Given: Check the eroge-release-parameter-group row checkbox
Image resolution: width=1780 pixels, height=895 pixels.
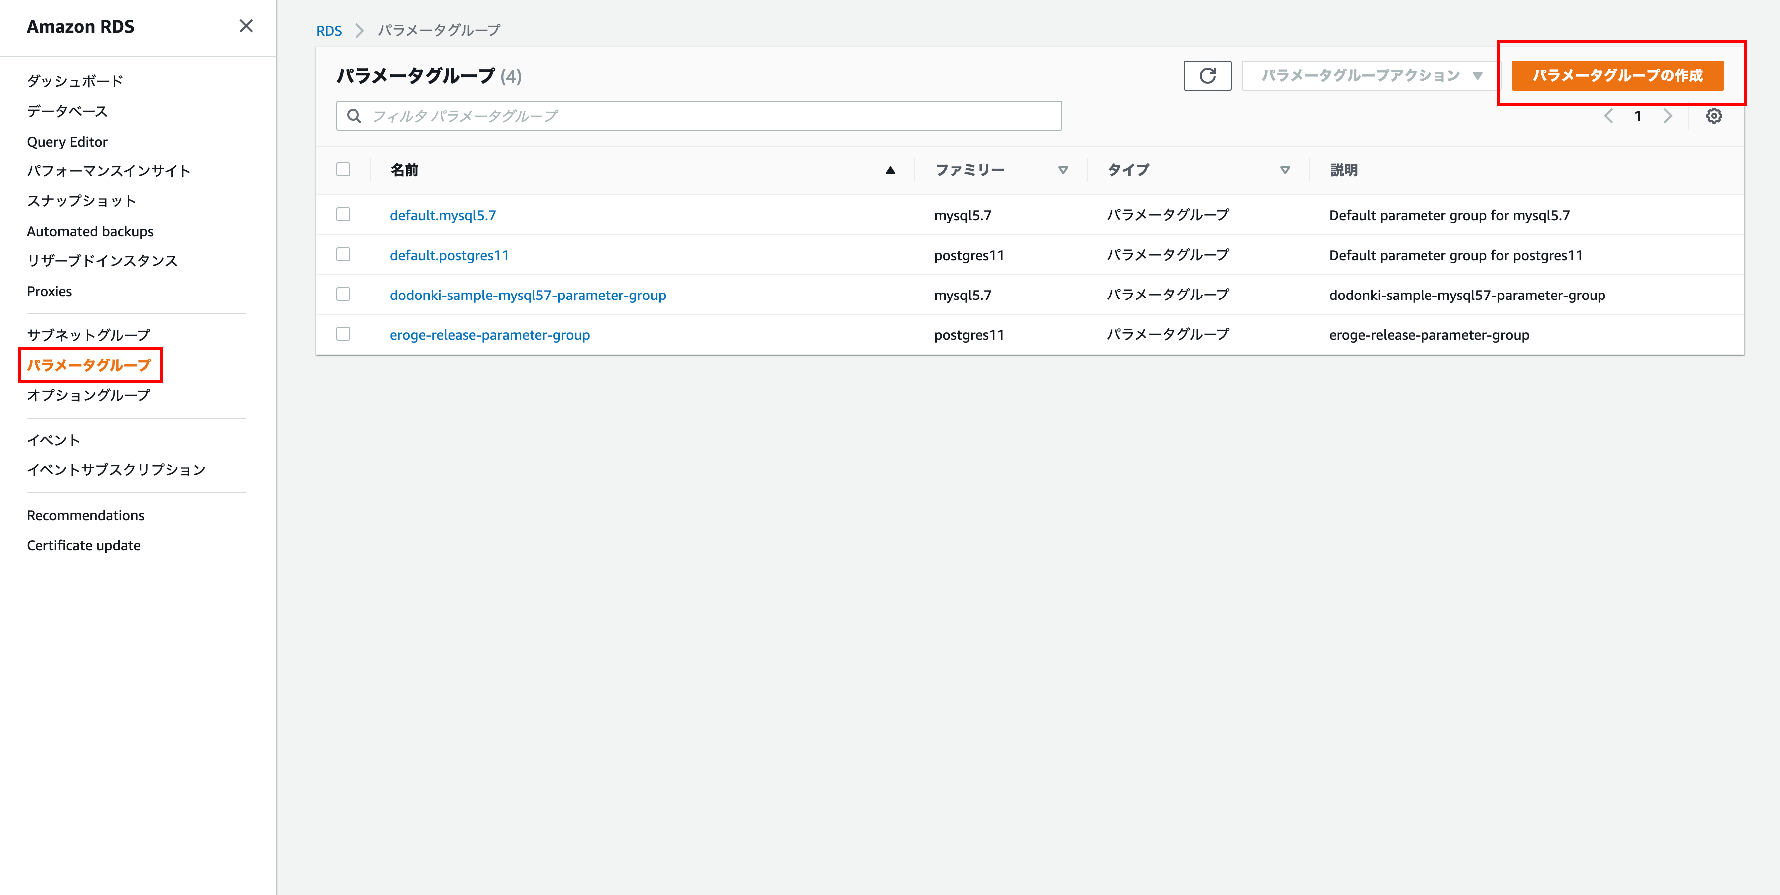Looking at the screenshot, I should pyautogui.click(x=343, y=334).
